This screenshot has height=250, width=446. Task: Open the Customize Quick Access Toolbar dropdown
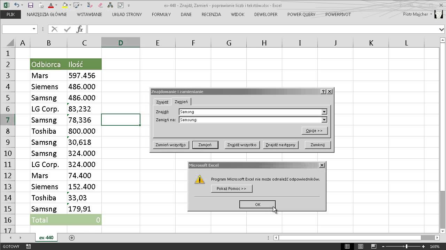pyautogui.click(x=129, y=6)
